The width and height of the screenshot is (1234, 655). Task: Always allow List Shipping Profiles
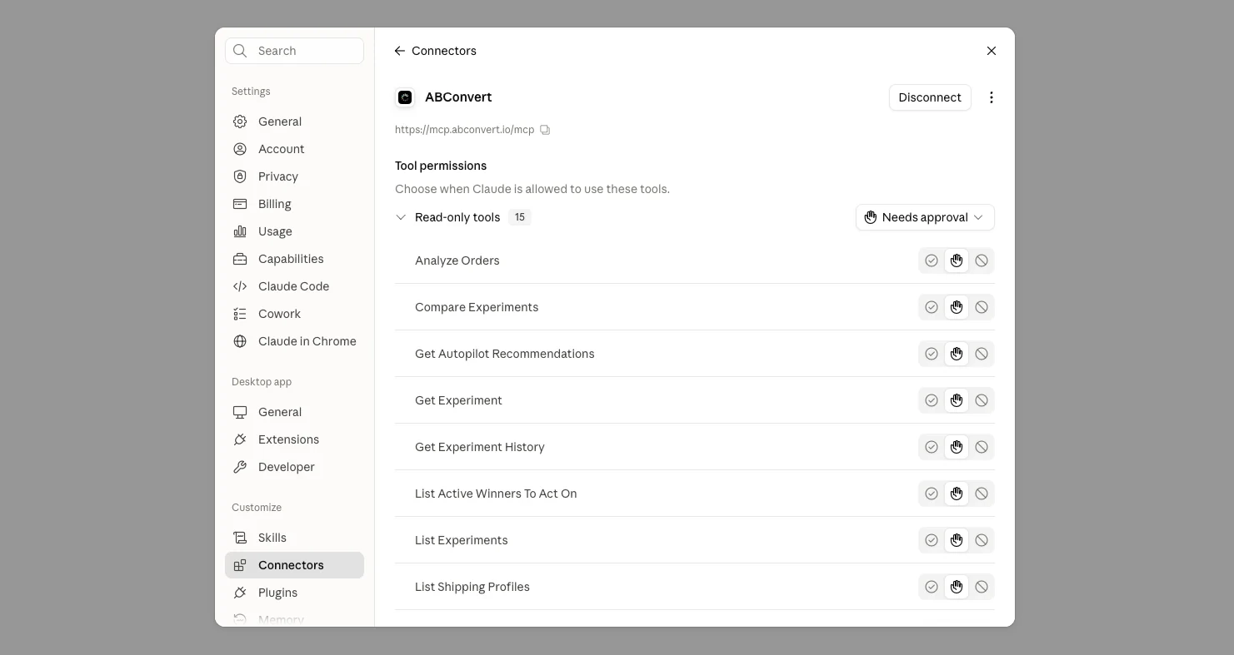pos(932,587)
